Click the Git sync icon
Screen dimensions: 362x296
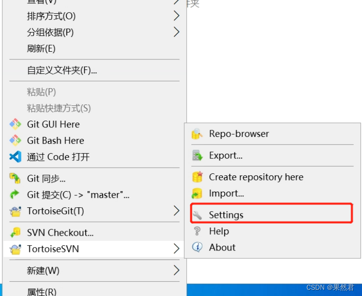[15, 178]
